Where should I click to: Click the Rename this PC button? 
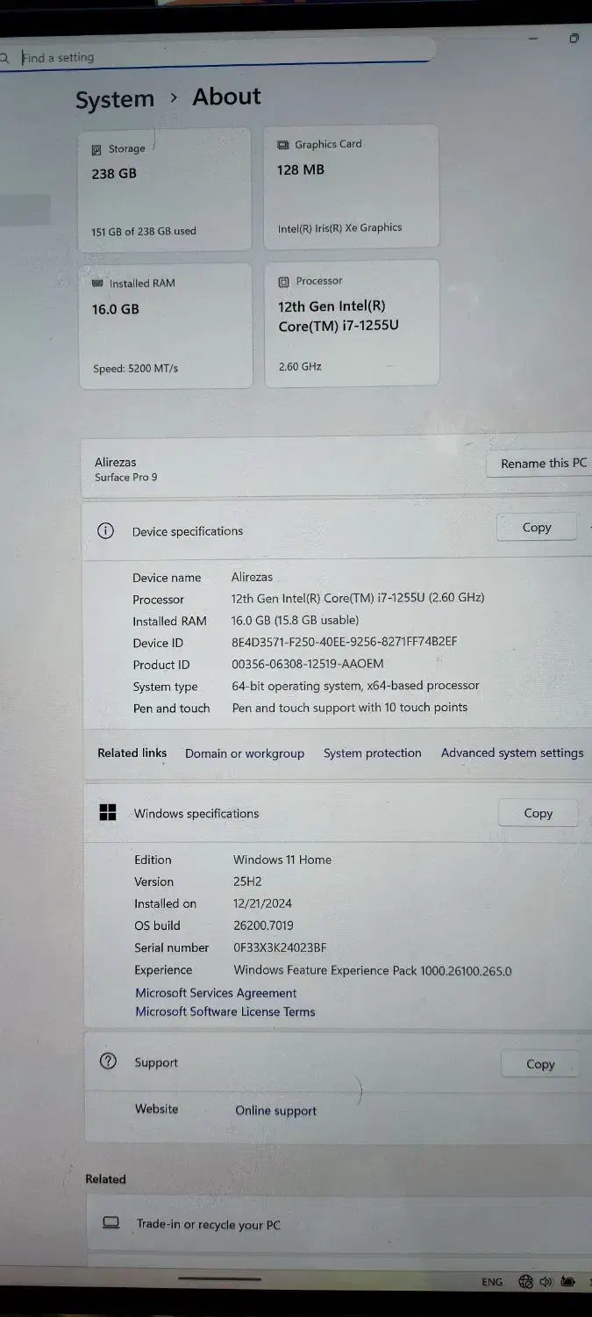click(543, 464)
